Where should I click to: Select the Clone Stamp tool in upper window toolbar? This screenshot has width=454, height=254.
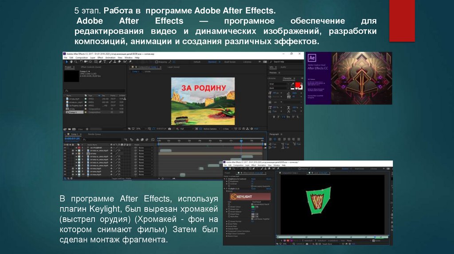(115, 62)
